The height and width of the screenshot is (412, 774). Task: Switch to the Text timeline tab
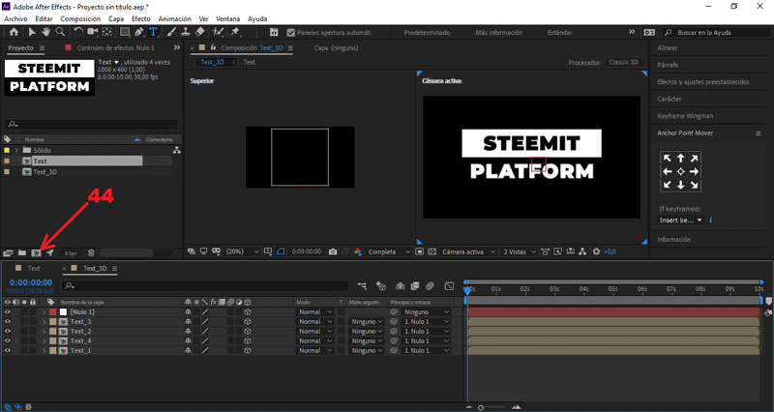(x=33, y=268)
